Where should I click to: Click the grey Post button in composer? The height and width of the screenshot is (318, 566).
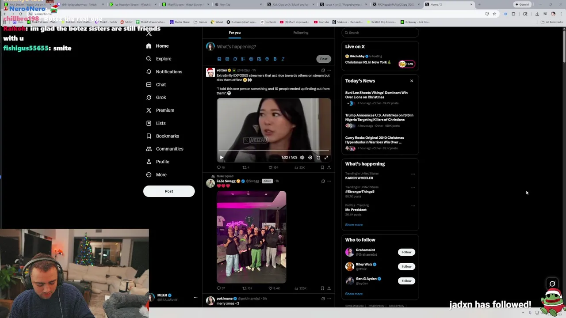tap(324, 59)
